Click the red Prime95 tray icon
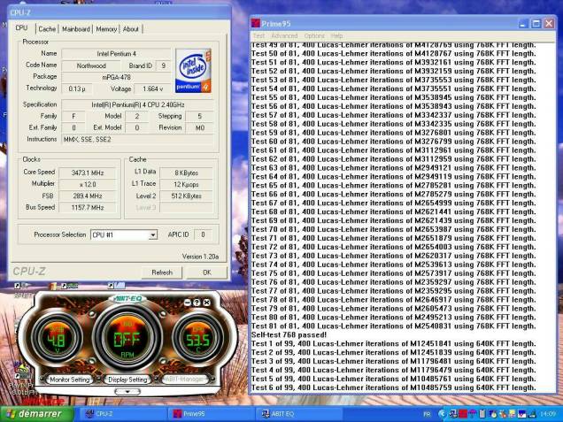This screenshot has height=422, width=563. point(462,414)
